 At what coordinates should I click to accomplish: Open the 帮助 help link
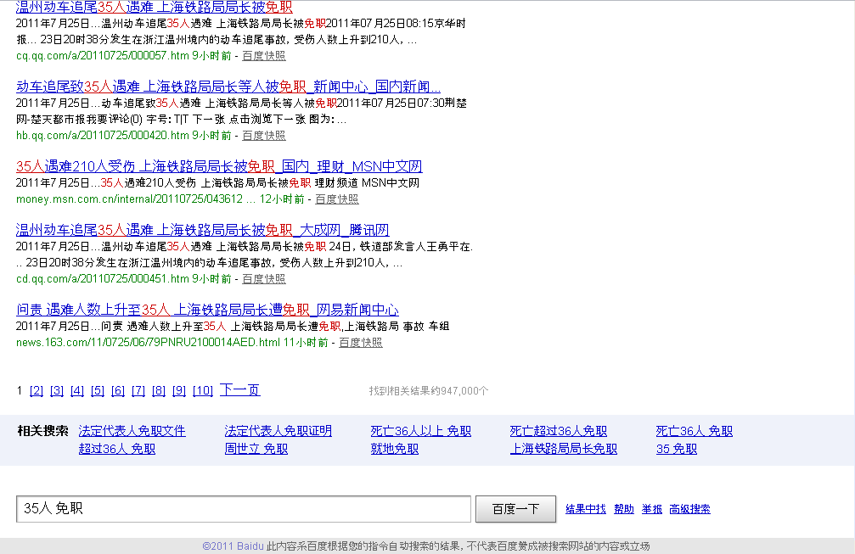[624, 509]
